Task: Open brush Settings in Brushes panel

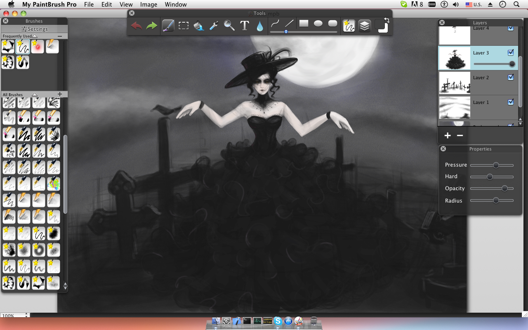Action: (35, 29)
